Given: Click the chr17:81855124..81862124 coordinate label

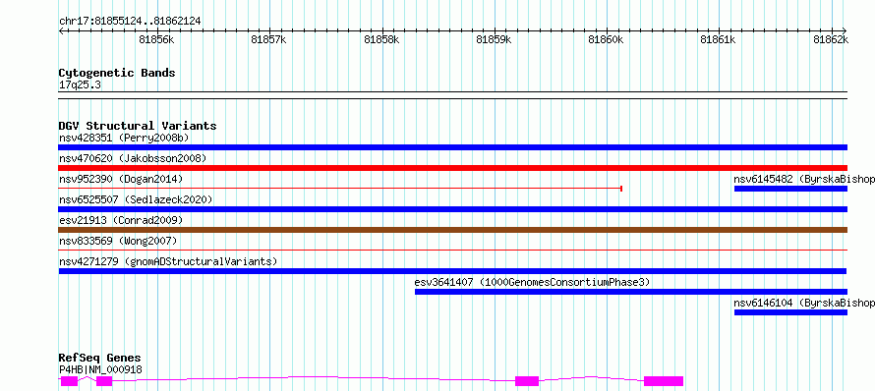Looking at the screenshot, I should (x=130, y=22).
